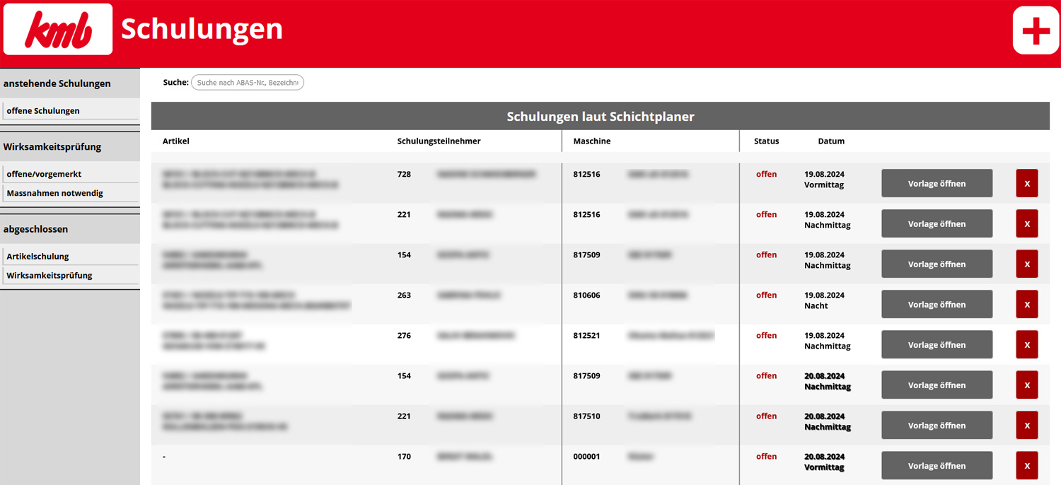The width and height of the screenshot is (1061, 485).
Task: Open the Vorlage for the Maschine 000001 entry
Action: [937, 465]
